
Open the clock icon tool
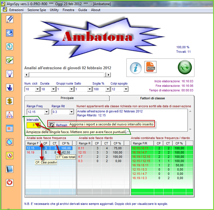click(10, 46)
